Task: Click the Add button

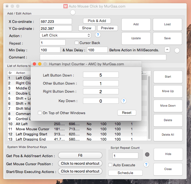Action: 136,24
